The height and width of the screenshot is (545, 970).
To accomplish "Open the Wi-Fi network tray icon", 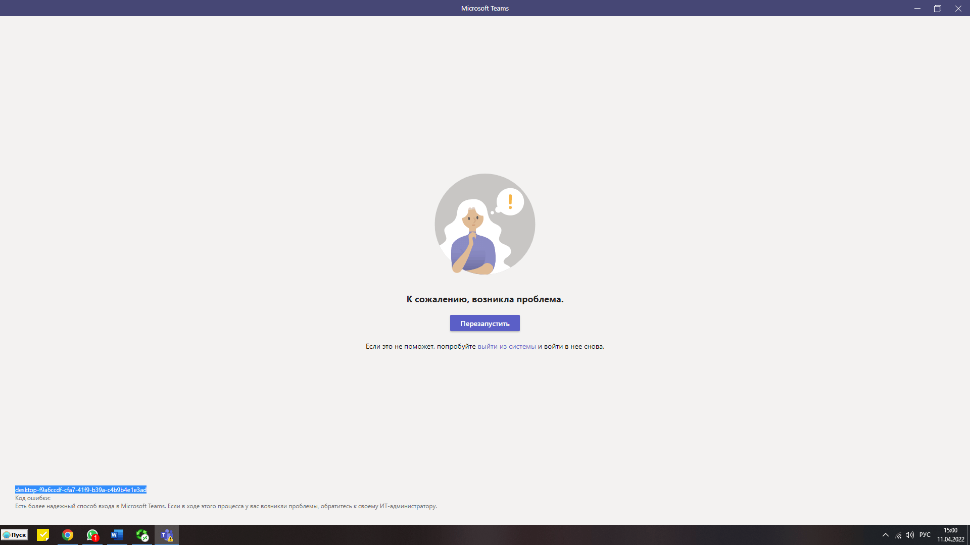I will click(898, 535).
